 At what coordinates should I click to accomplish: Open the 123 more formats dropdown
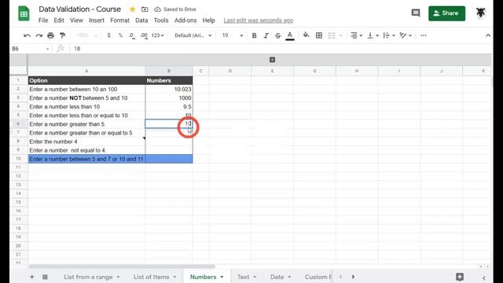point(157,35)
